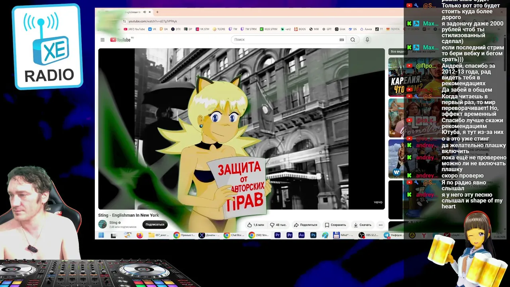Open the DTX bookmark
This screenshot has height=287, width=510.
(x=176, y=29)
